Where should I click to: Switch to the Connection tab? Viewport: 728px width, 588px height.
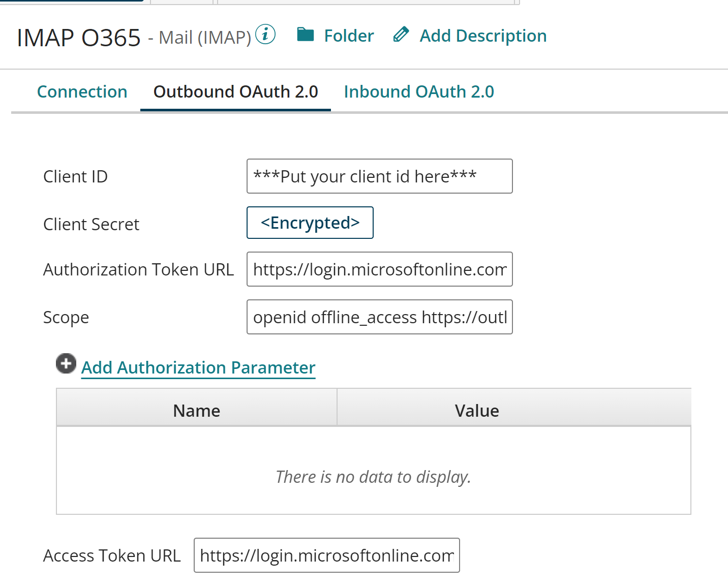pyautogui.click(x=82, y=91)
